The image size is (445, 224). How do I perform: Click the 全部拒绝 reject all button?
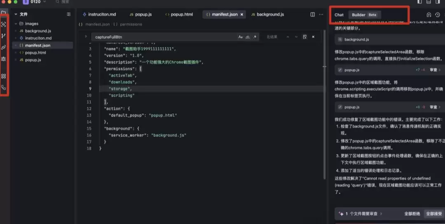point(412,214)
